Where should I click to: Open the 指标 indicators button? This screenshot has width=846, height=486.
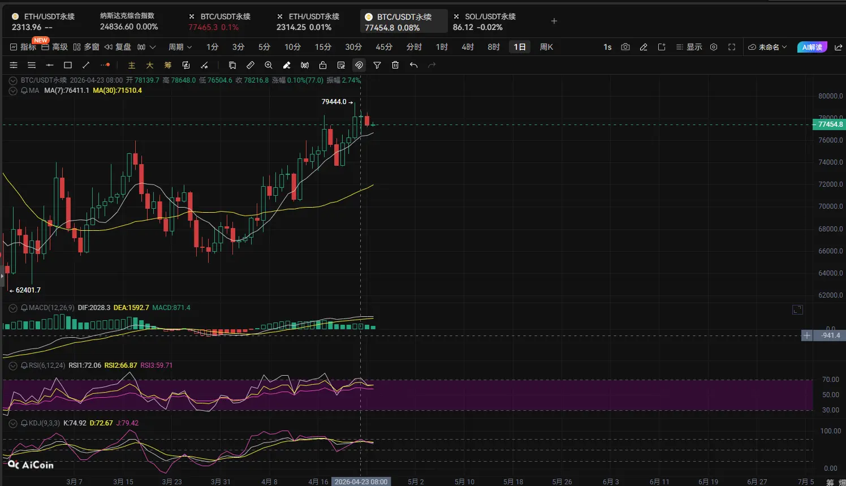[x=23, y=47]
